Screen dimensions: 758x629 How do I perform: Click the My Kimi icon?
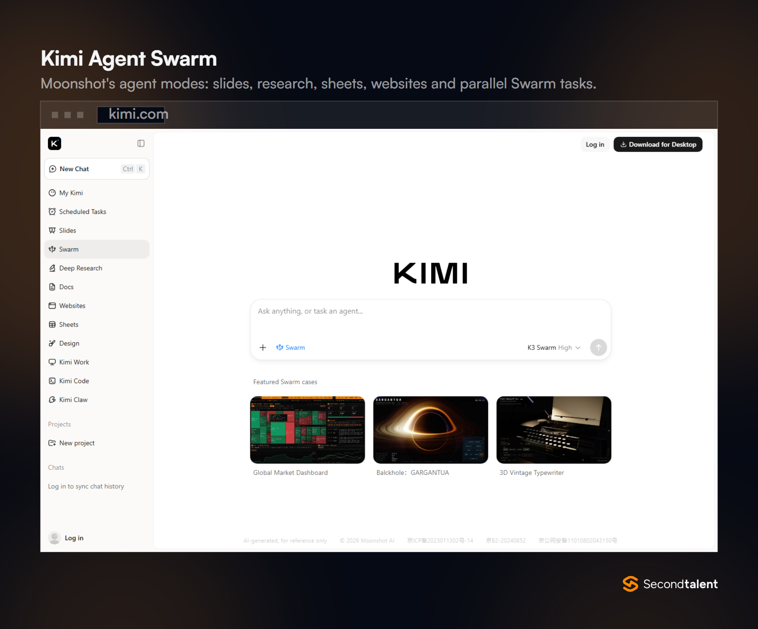point(52,193)
